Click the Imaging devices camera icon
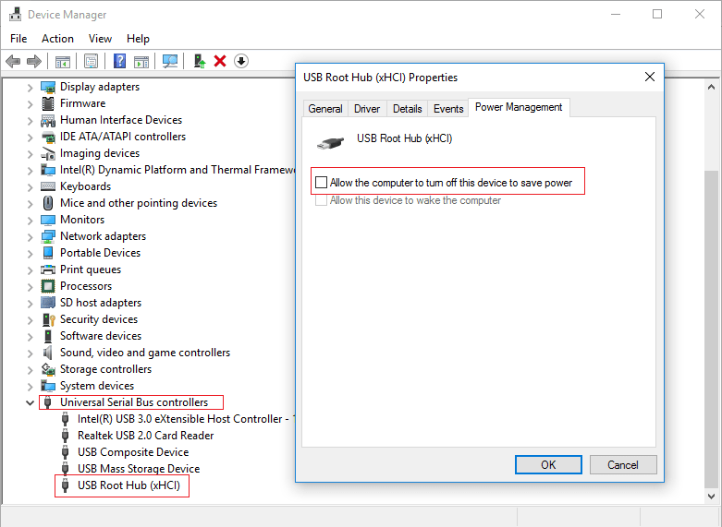Screen dimensions: 722x527 48,153
